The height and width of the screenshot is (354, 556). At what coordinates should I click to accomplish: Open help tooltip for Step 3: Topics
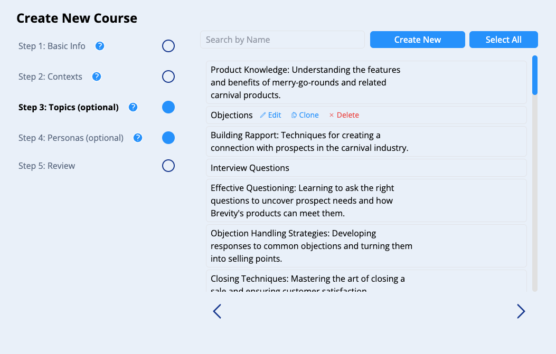click(133, 107)
